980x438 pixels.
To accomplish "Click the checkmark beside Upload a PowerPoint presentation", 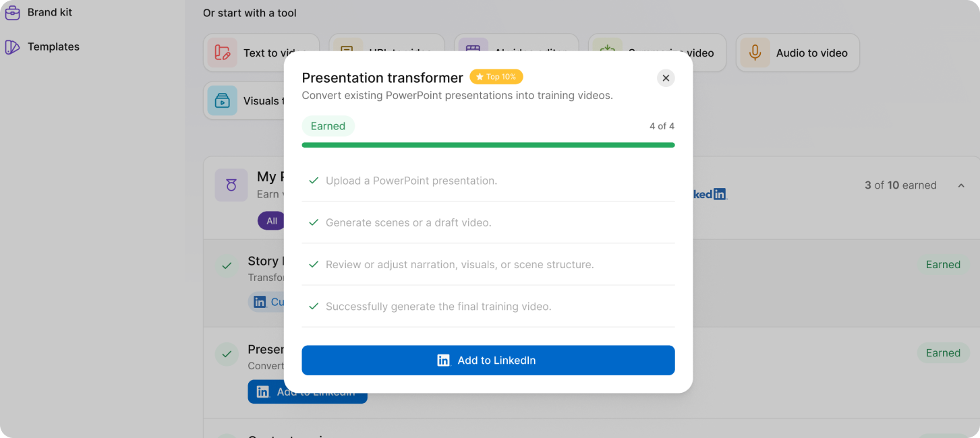I will pos(314,181).
